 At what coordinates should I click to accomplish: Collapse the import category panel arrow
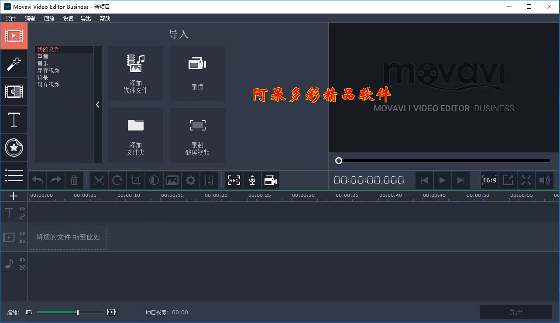pos(98,105)
